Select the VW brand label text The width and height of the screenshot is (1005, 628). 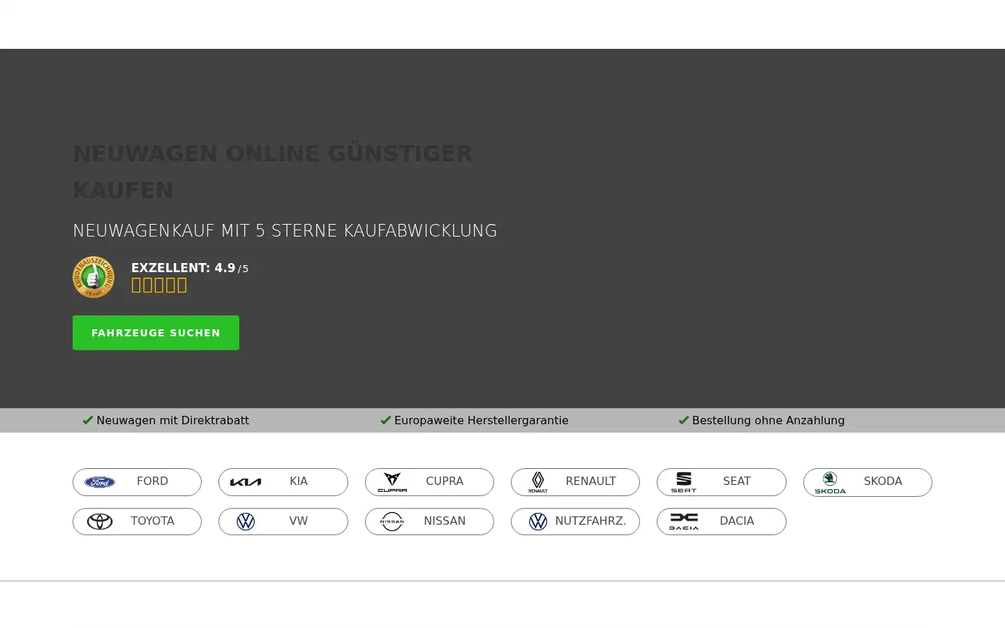(299, 521)
